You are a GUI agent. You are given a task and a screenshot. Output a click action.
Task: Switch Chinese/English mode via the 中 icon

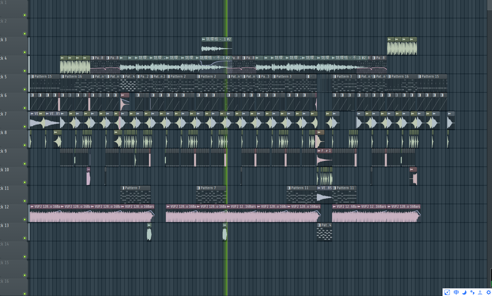(456, 292)
